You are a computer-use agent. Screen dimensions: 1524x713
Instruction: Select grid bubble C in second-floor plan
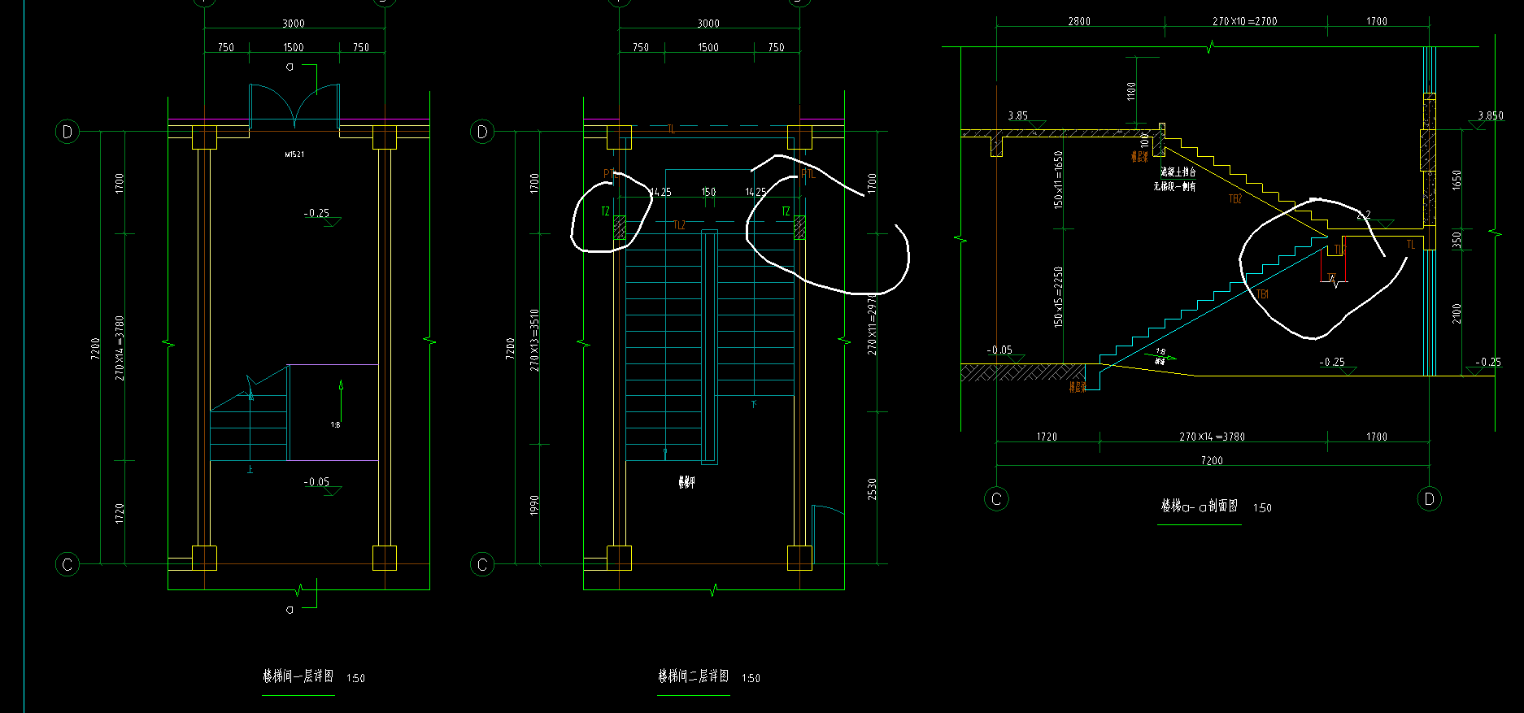pyautogui.click(x=483, y=563)
